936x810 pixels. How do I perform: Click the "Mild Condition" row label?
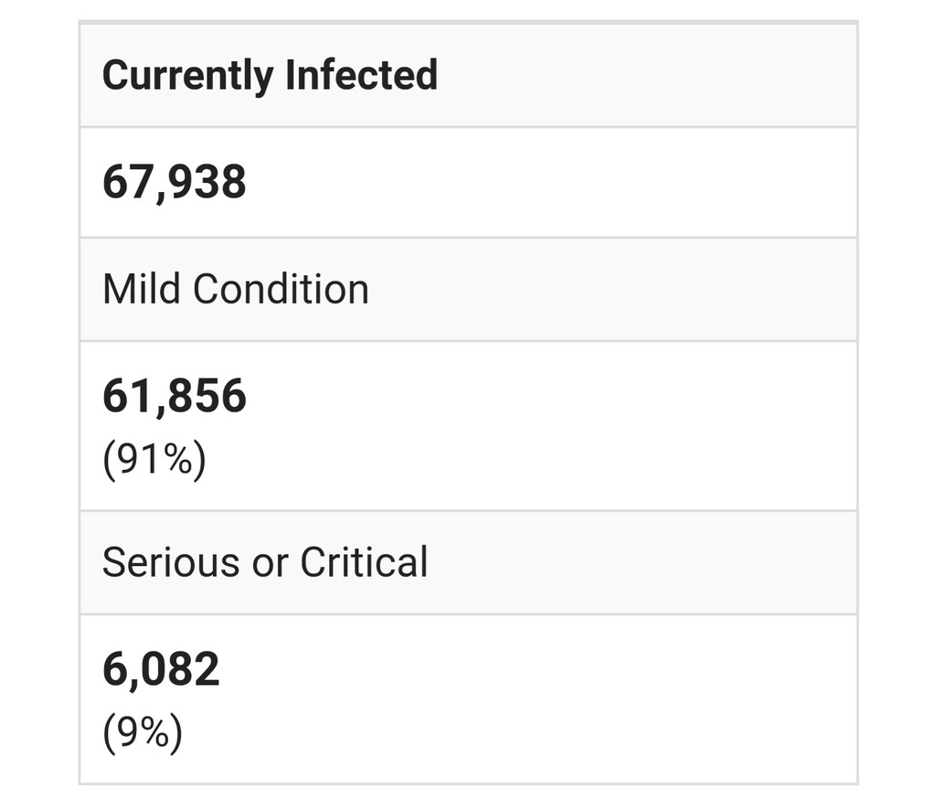click(235, 290)
